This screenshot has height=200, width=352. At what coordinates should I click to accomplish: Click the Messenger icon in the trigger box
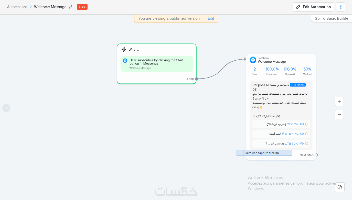[125, 61]
